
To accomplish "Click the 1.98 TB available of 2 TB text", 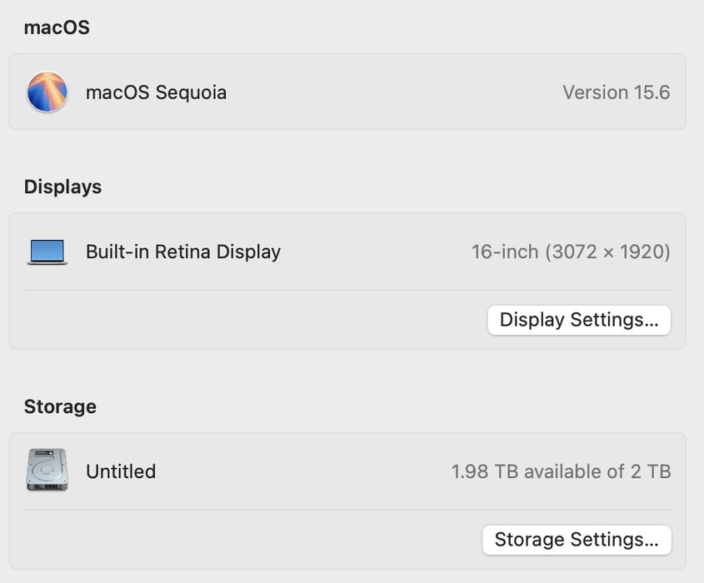I will [561, 471].
